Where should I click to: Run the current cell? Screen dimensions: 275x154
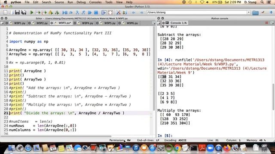click(38, 12)
